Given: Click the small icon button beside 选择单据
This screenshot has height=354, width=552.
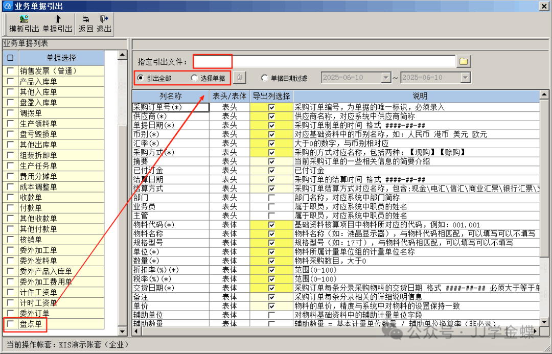Looking at the screenshot, I should [240, 78].
